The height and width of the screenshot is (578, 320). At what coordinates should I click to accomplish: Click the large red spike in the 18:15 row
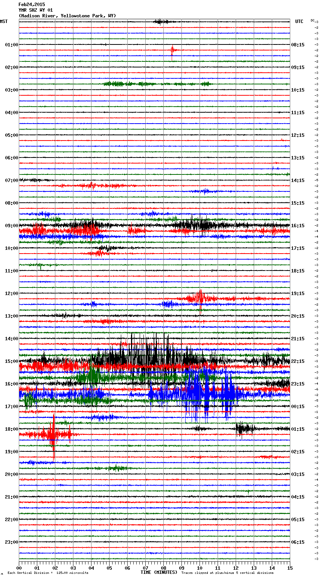click(53, 435)
